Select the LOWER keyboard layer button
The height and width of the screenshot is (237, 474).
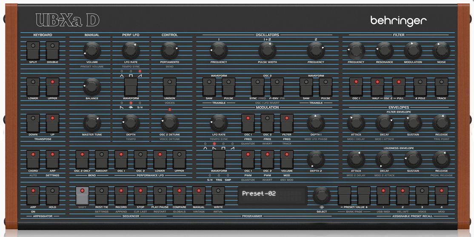pyautogui.click(x=33, y=87)
